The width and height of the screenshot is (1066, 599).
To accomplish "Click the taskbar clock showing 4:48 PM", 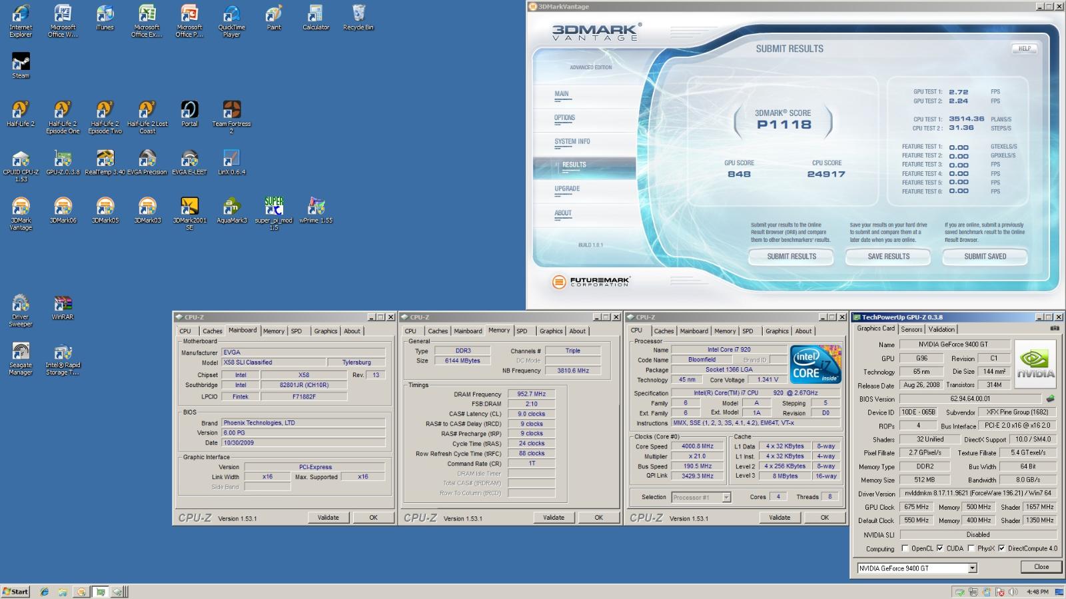I will coord(1037,592).
